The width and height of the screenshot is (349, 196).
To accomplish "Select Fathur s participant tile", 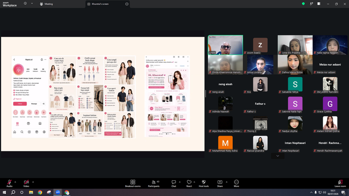I will click(x=260, y=104).
